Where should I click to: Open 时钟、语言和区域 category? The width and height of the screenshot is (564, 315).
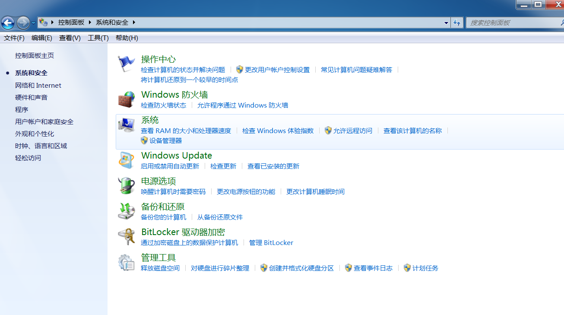(x=41, y=146)
